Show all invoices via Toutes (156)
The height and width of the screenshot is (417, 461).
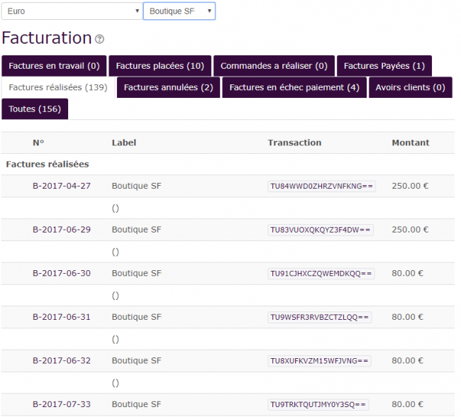(35, 109)
